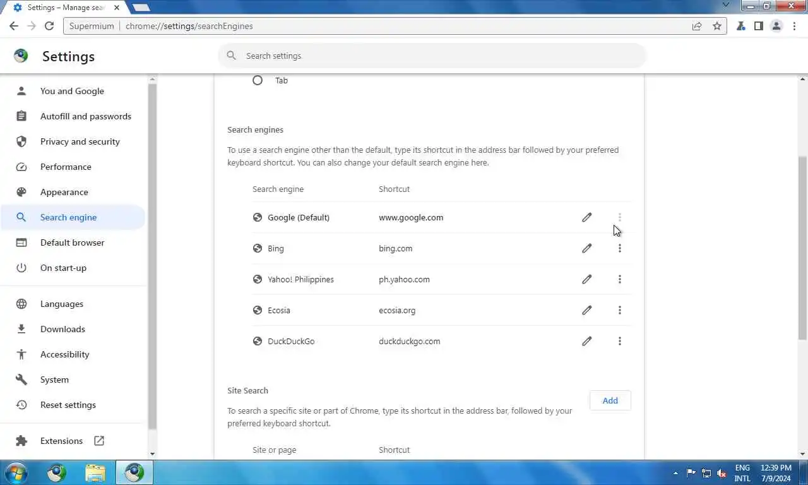Viewport: 808px width, 485px height.
Task: Click the address bar URL
Action: [189, 26]
